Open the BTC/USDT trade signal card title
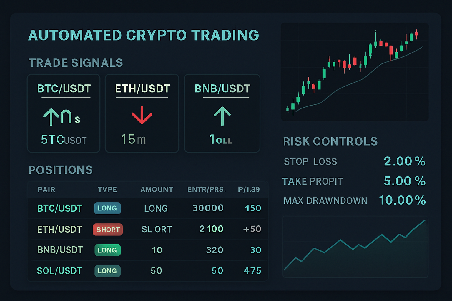Screen dimensions: 452x301 point(64,89)
